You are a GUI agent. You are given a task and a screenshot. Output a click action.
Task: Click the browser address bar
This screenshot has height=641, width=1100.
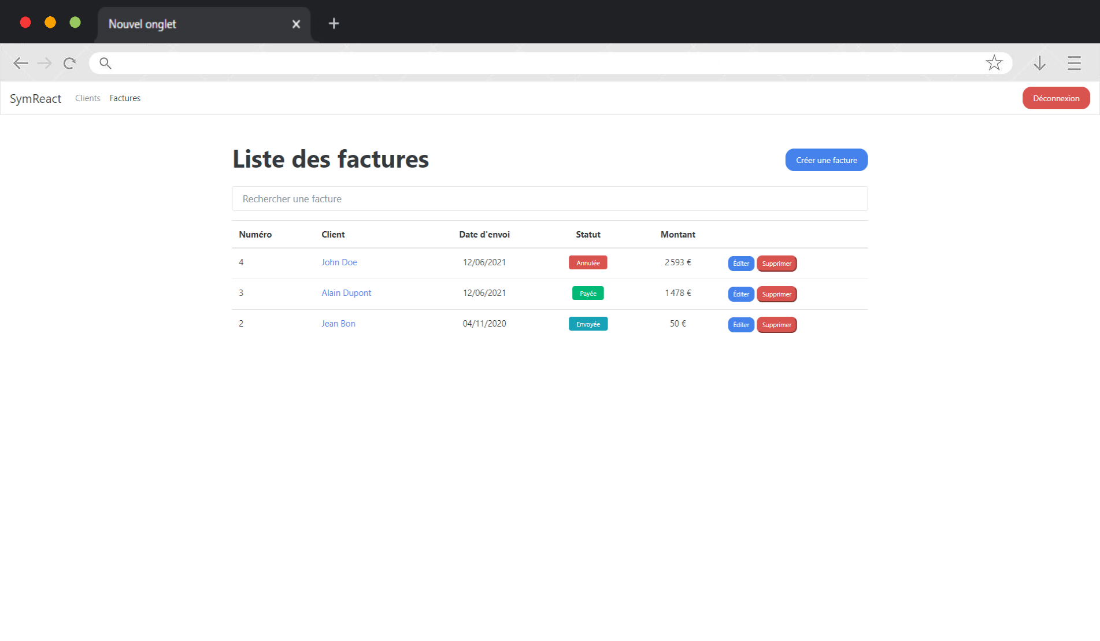coord(543,63)
